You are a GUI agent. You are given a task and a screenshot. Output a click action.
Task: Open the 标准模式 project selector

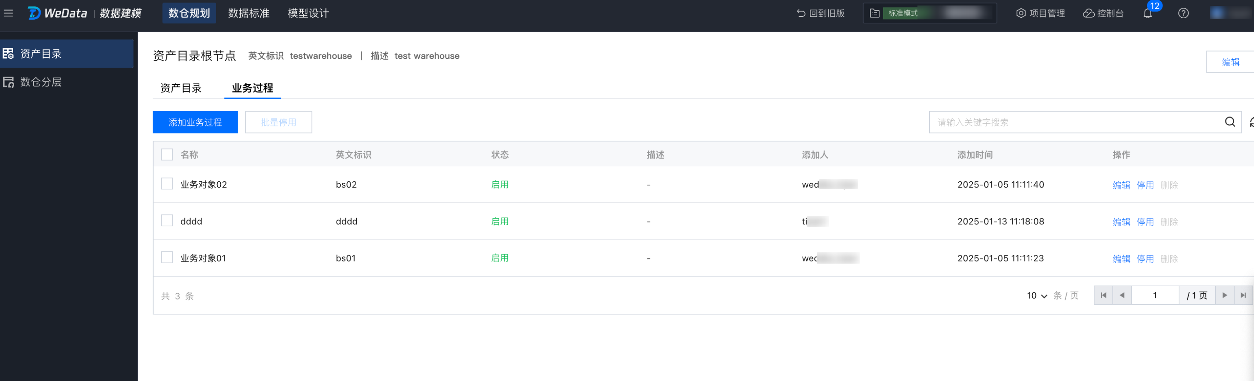coord(929,13)
